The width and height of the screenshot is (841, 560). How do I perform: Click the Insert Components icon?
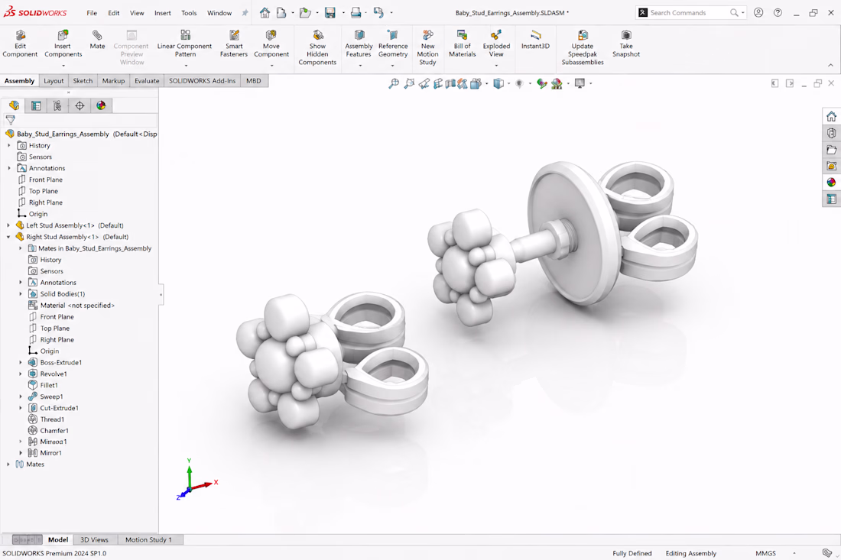[x=63, y=35]
